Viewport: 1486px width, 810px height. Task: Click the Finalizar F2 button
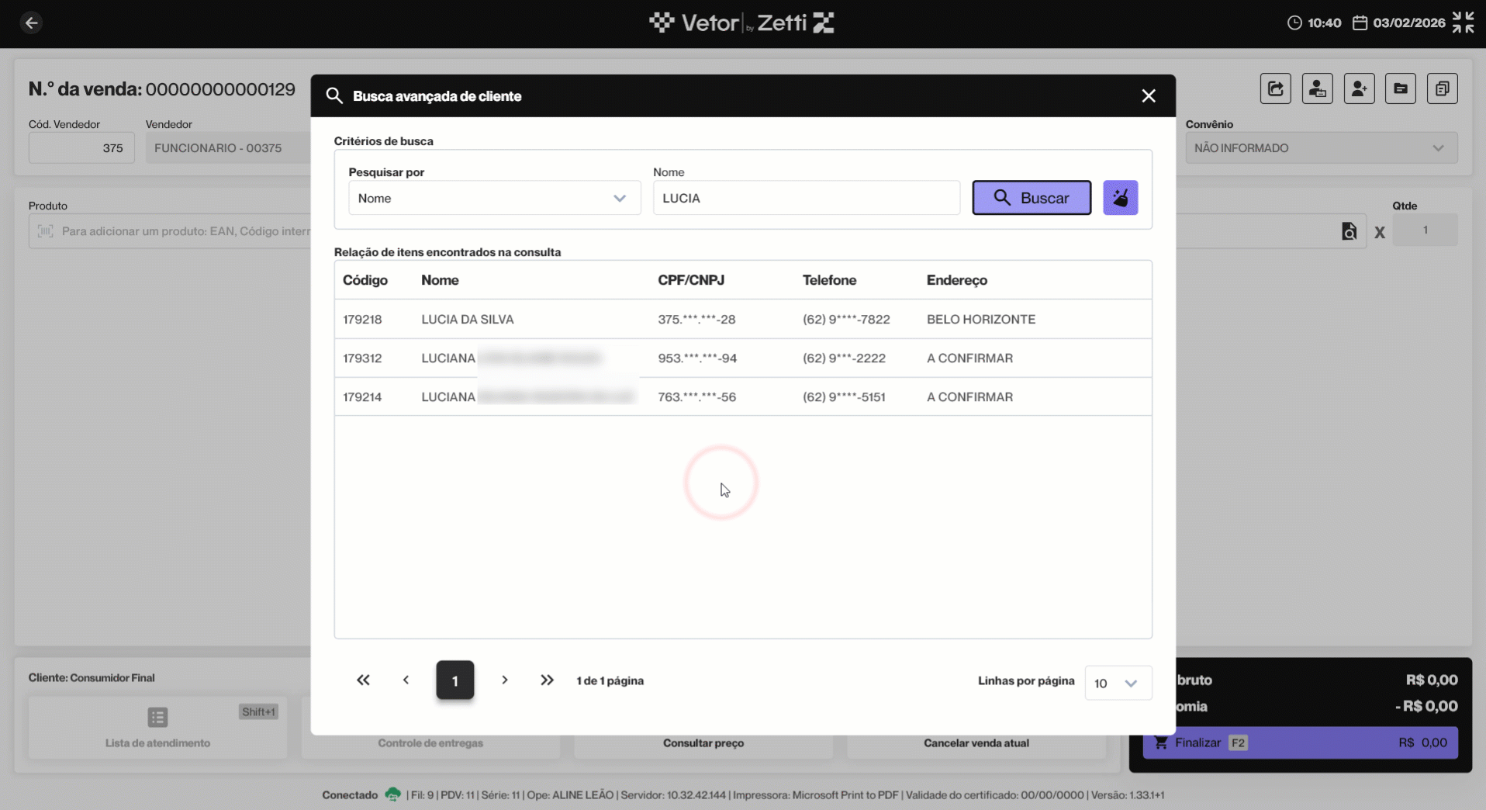click(1300, 742)
